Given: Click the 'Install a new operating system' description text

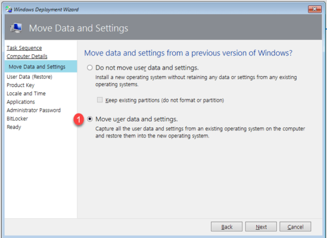Looking at the screenshot, I should coord(196,81).
